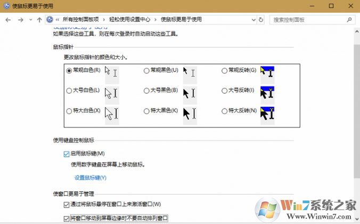The height and width of the screenshot is (224, 360).
Task: Expand chevron after 所有控制面板项
Action: pyautogui.click(x=104, y=20)
